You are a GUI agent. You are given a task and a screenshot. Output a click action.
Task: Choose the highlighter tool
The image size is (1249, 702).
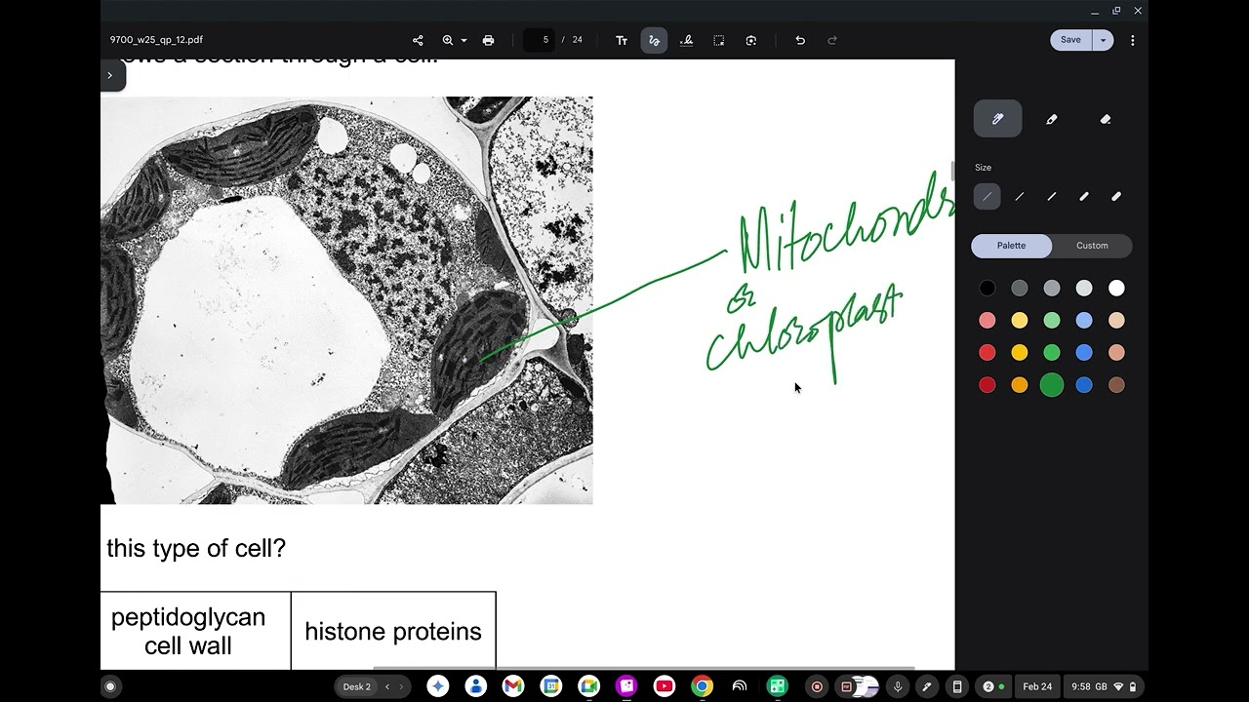click(x=1051, y=119)
